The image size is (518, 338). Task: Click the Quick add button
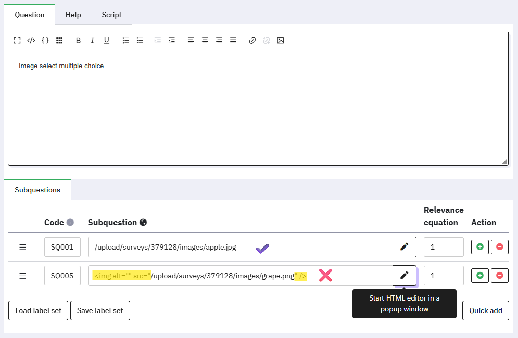click(x=485, y=310)
